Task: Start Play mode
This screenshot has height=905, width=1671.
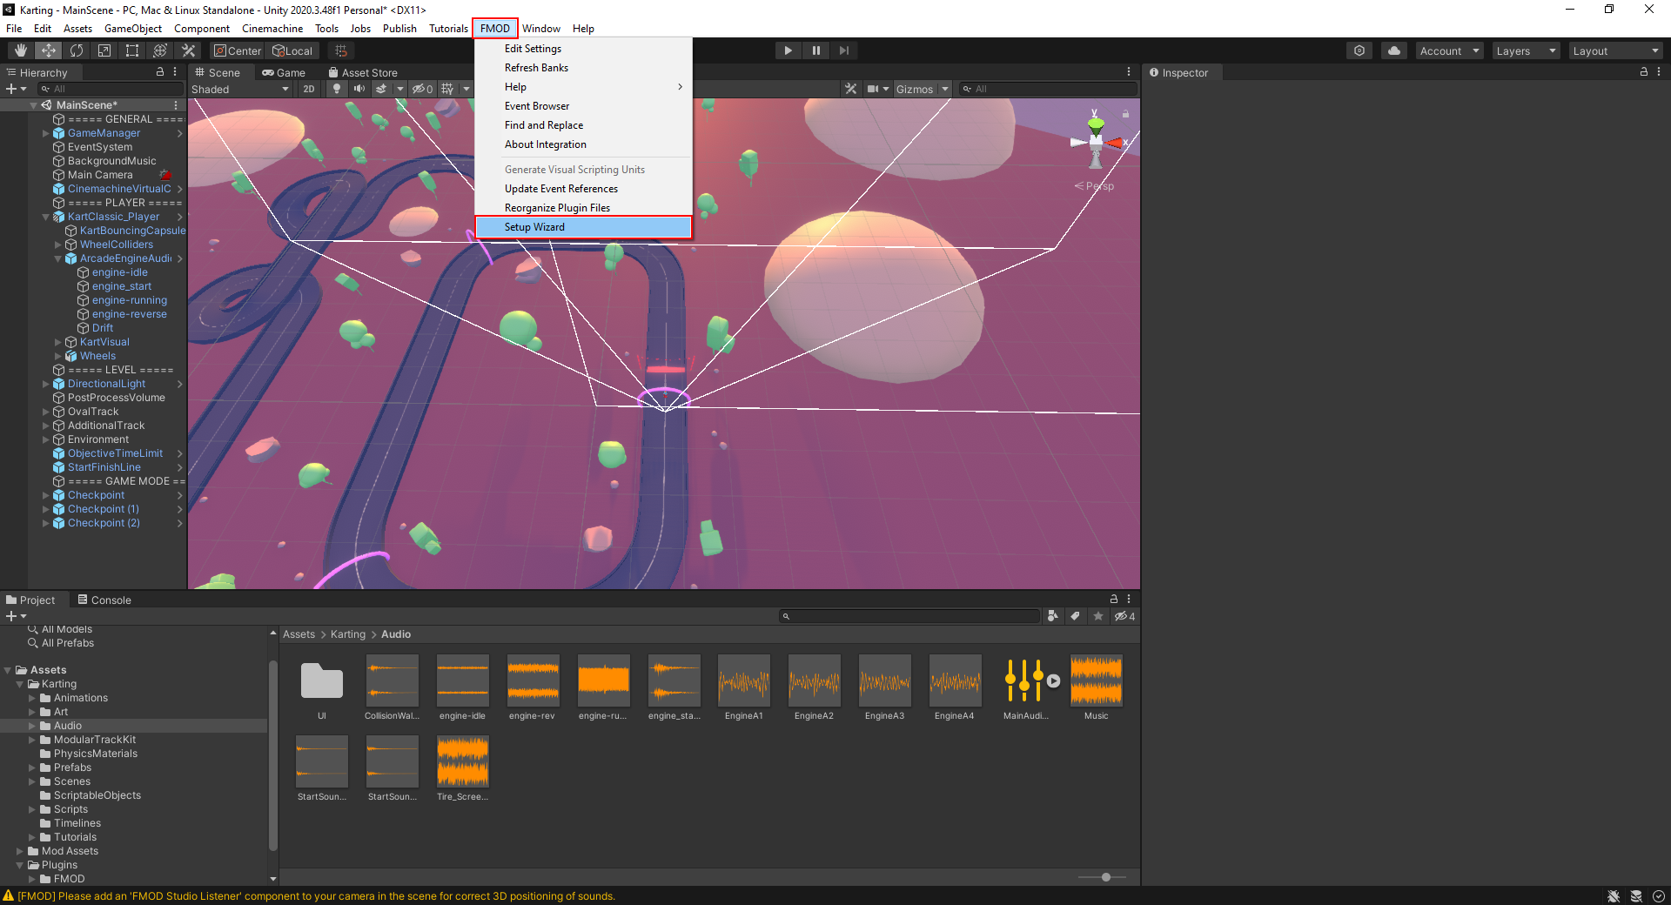Action: (788, 50)
